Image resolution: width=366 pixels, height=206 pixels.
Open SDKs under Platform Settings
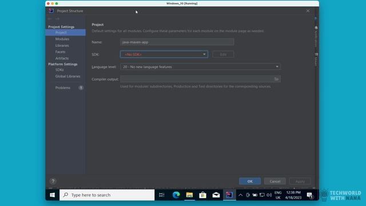[59, 70]
